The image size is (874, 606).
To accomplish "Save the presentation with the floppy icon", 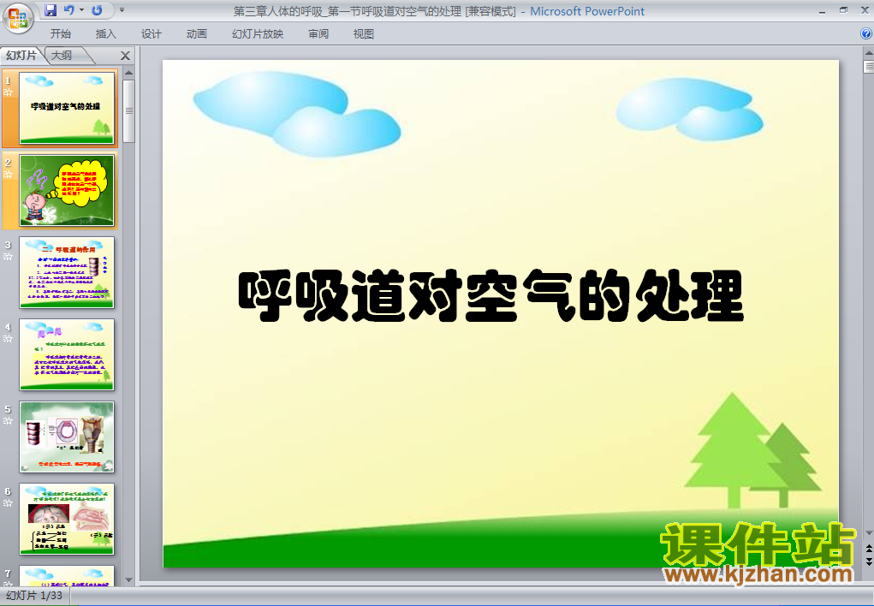I will pos(51,10).
